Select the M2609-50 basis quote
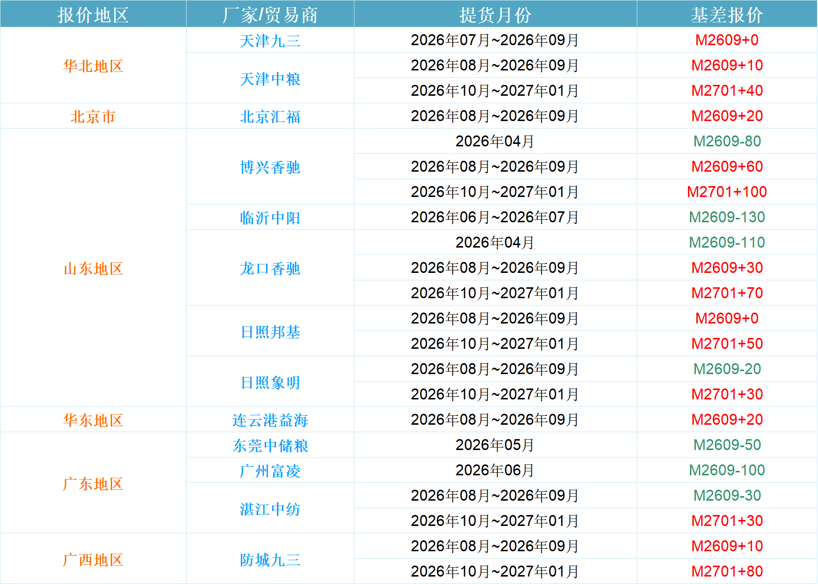The image size is (818, 584). click(x=727, y=445)
